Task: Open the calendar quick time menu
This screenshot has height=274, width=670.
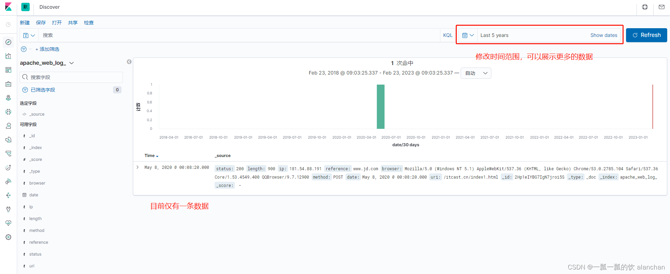Action: [468, 35]
